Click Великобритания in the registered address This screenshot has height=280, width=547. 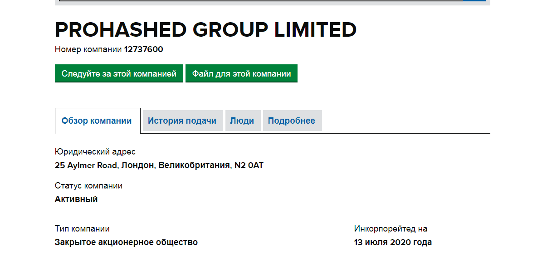(194, 165)
